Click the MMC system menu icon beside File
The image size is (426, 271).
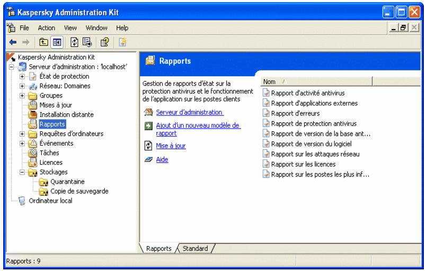(11, 28)
